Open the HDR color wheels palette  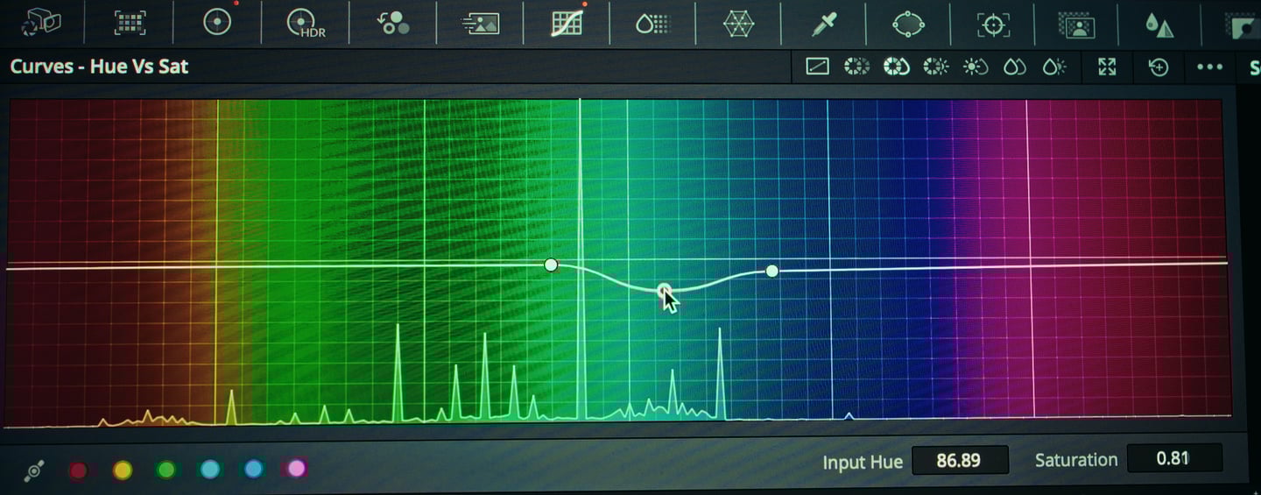click(305, 24)
